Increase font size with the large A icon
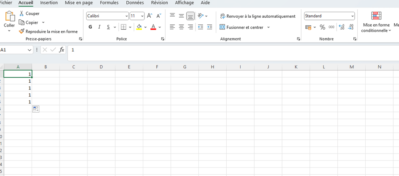The height and width of the screenshot is (176, 399). click(x=149, y=16)
